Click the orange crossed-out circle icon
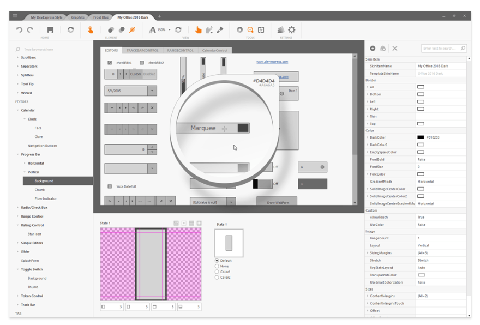 pyautogui.click(x=132, y=29)
